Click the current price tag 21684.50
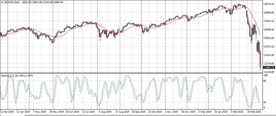Screen dimensions: 276x116 pyautogui.click(x=269, y=67)
